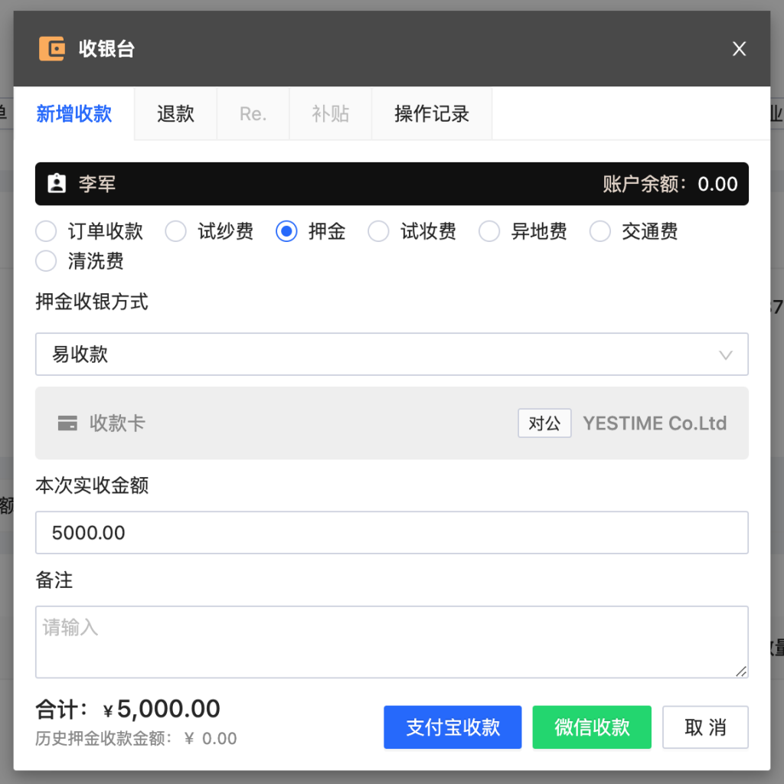
Task: Click the payment card icon
Action: [67, 423]
